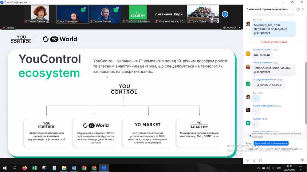
Task: Show hidden system tray icons chevron
Action: [259, 168]
